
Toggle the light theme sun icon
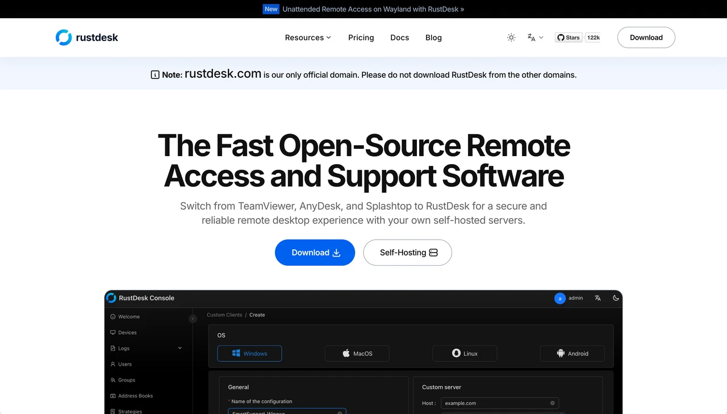click(511, 37)
